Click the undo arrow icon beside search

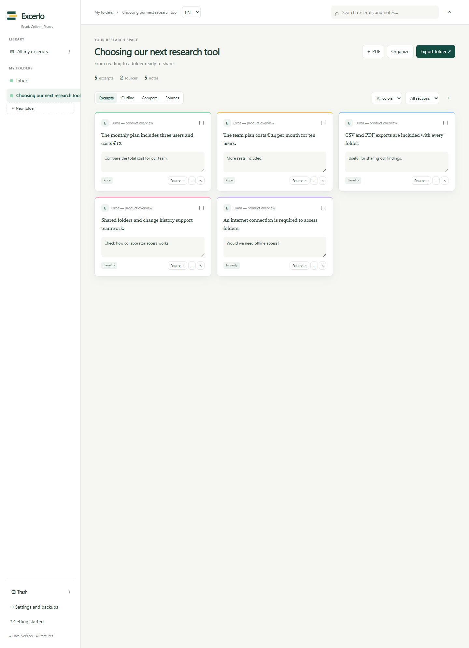[x=449, y=12]
